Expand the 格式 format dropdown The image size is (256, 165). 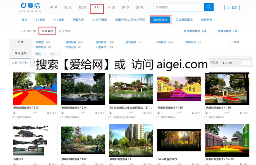(40, 53)
